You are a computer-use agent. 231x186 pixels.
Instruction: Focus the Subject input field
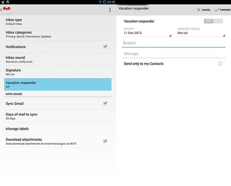(x=174, y=43)
